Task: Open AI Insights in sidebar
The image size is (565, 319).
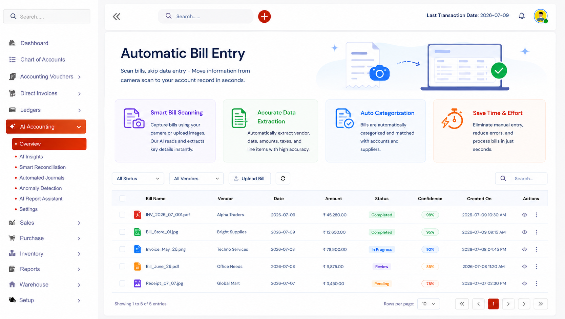Action: pyautogui.click(x=31, y=157)
